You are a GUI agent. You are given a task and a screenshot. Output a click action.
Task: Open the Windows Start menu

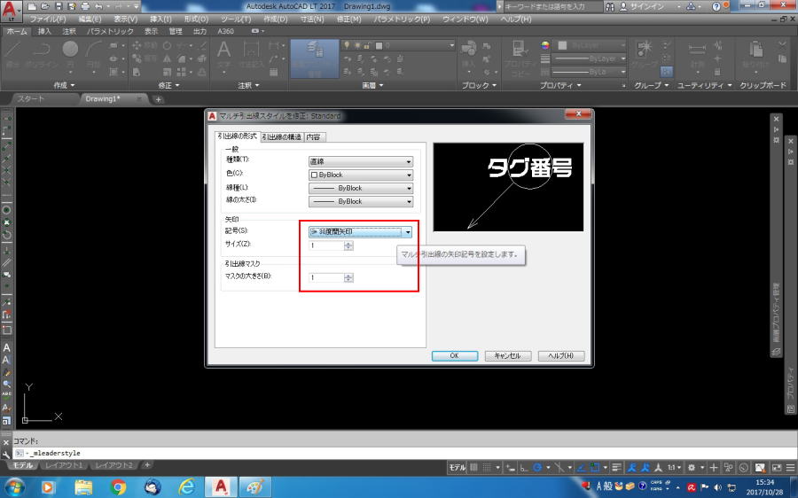[x=14, y=486]
